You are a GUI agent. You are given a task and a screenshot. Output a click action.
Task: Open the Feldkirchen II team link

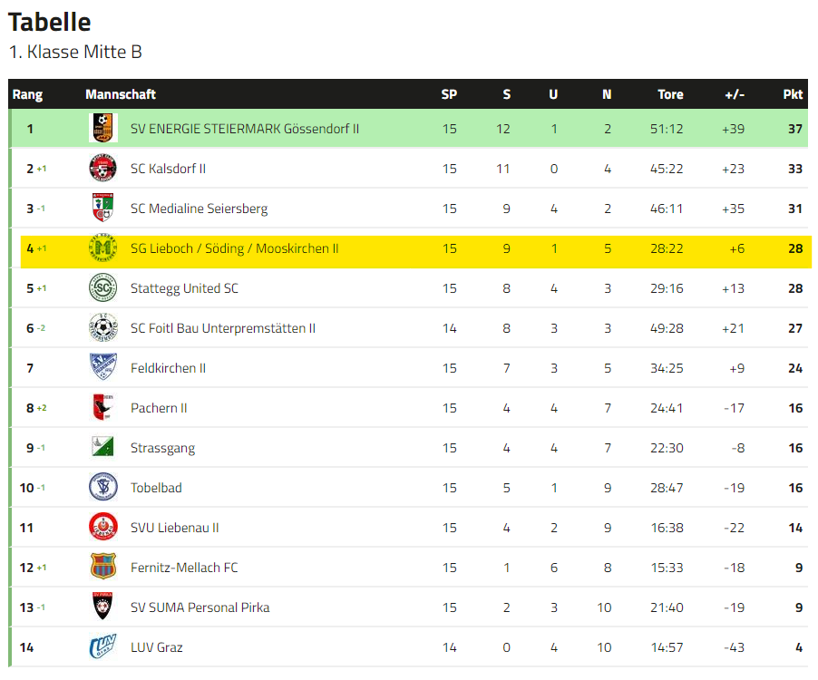point(168,368)
